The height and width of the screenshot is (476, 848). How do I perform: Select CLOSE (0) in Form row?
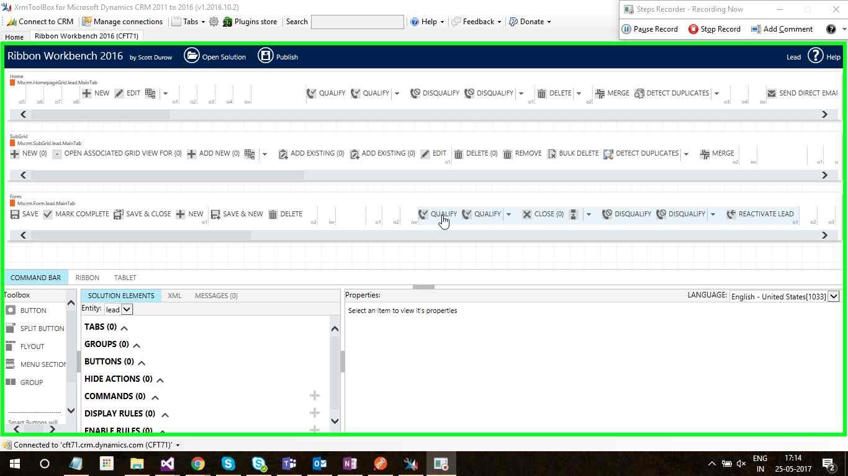click(x=543, y=214)
